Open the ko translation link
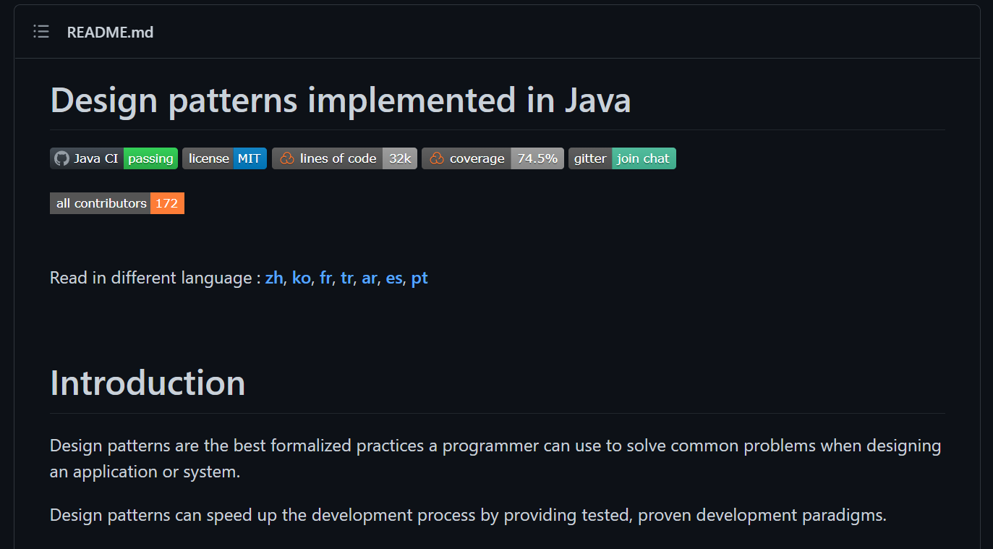 (x=302, y=278)
